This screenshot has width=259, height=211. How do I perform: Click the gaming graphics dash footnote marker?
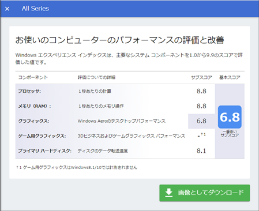(201, 135)
